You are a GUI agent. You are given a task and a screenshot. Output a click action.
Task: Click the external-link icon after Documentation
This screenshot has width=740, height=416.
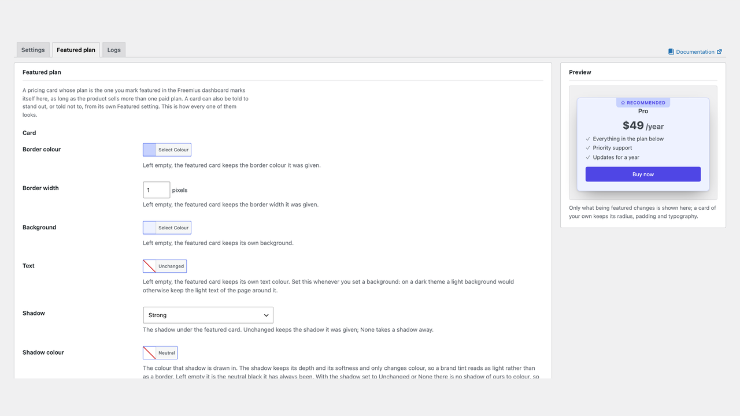pyautogui.click(x=719, y=52)
